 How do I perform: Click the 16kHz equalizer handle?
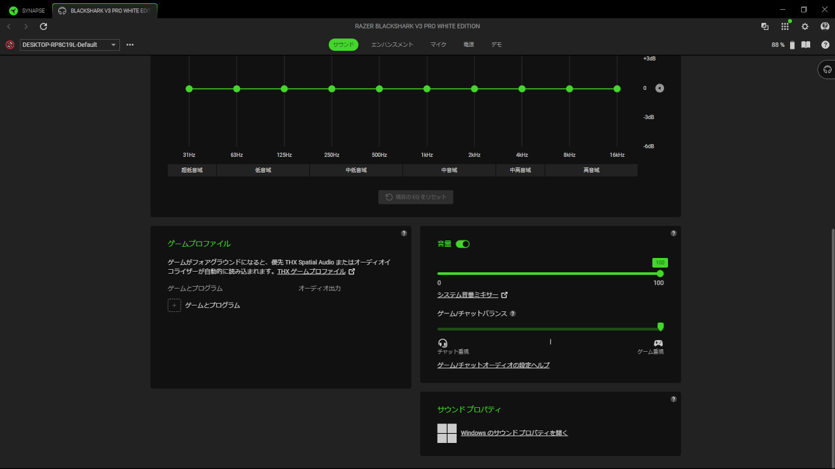617,89
